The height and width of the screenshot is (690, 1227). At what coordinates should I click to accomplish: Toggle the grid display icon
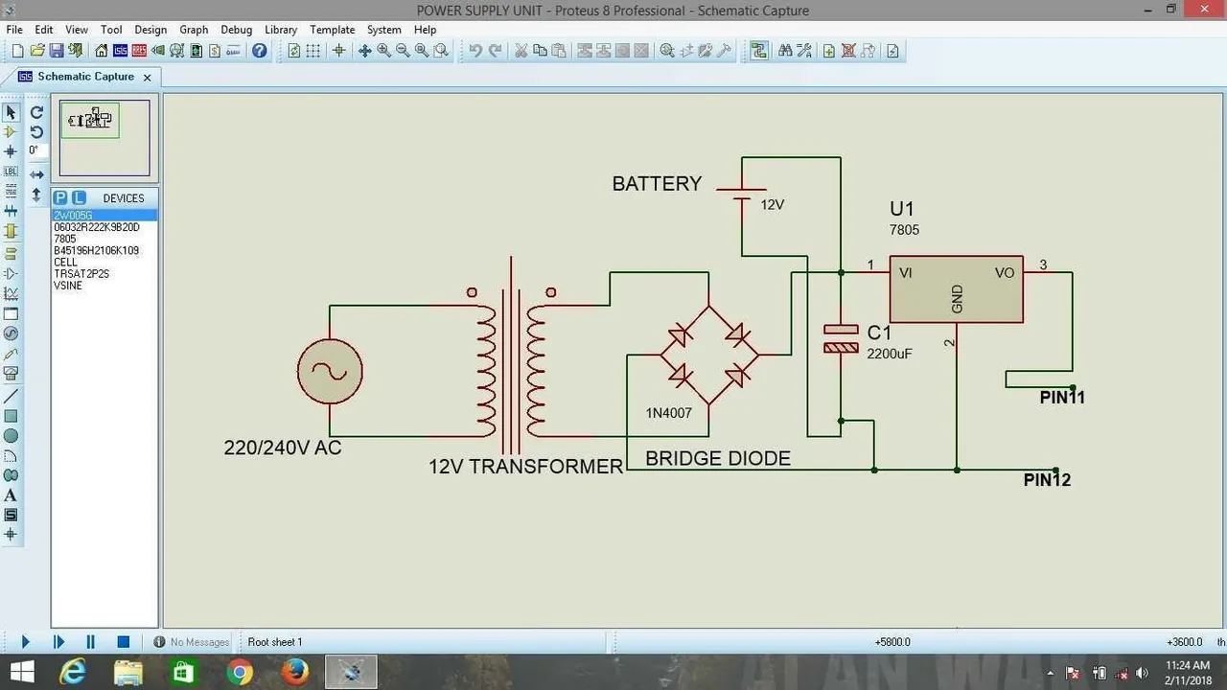point(313,51)
